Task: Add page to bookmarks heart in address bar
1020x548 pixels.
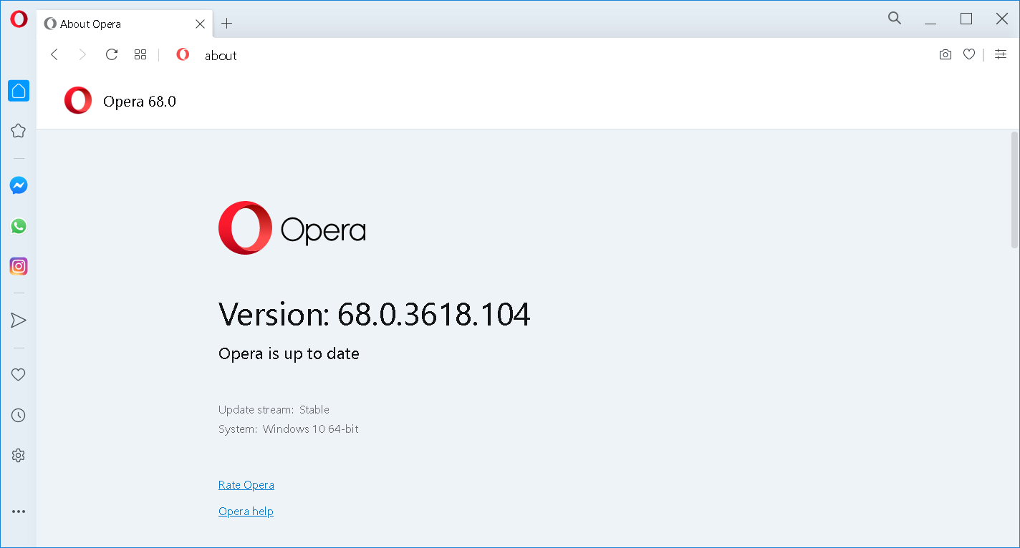Action: click(x=969, y=54)
